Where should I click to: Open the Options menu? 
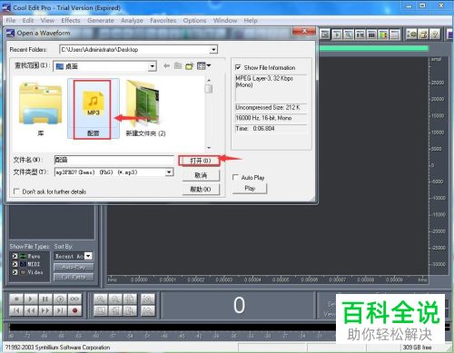[194, 21]
